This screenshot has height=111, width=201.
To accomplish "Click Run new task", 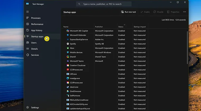I will tap(129, 12).
